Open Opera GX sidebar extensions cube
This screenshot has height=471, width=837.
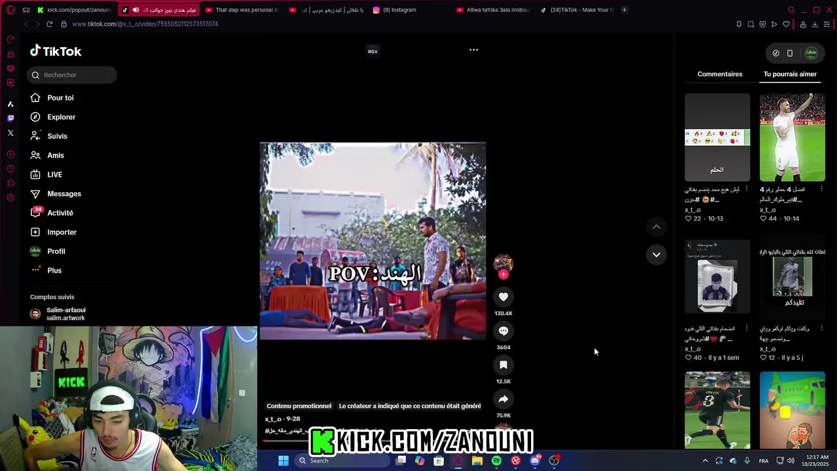[10, 183]
